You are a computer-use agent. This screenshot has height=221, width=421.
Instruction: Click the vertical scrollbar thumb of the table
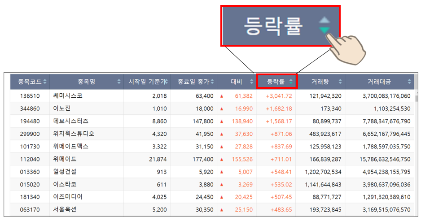[x=417, y=98]
